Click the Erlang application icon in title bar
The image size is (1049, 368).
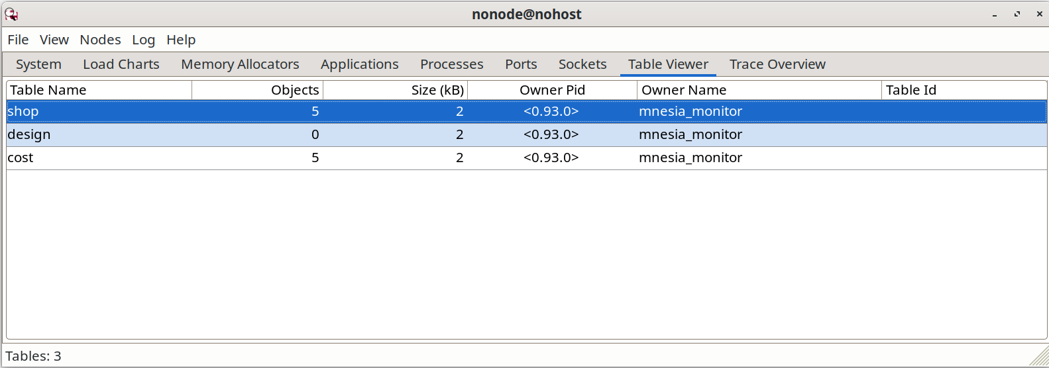tap(11, 14)
